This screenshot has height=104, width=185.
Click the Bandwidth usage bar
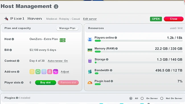pos(139,73)
